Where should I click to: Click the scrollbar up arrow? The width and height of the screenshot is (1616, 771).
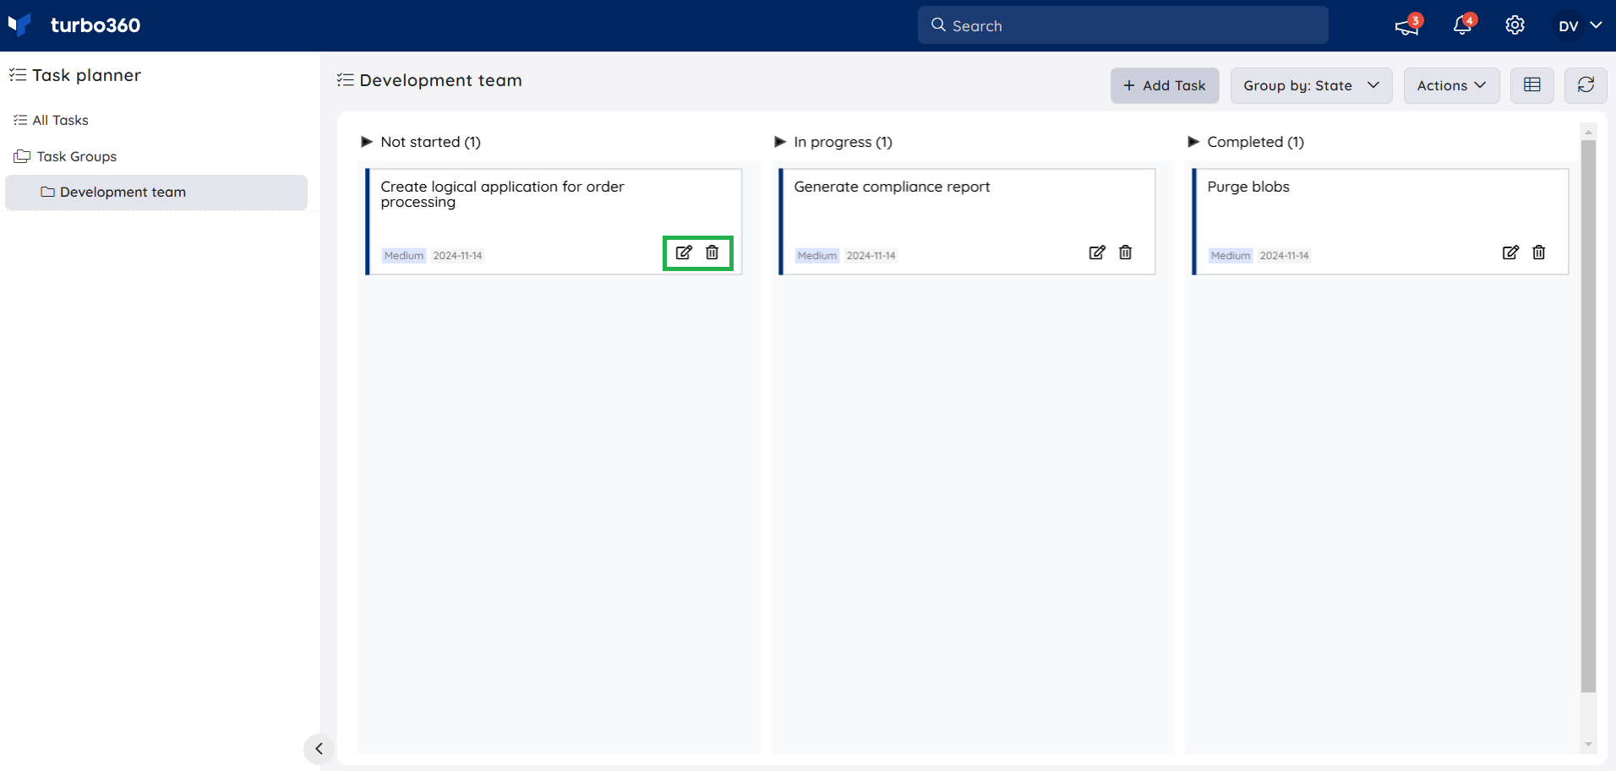tap(1588, 132)
